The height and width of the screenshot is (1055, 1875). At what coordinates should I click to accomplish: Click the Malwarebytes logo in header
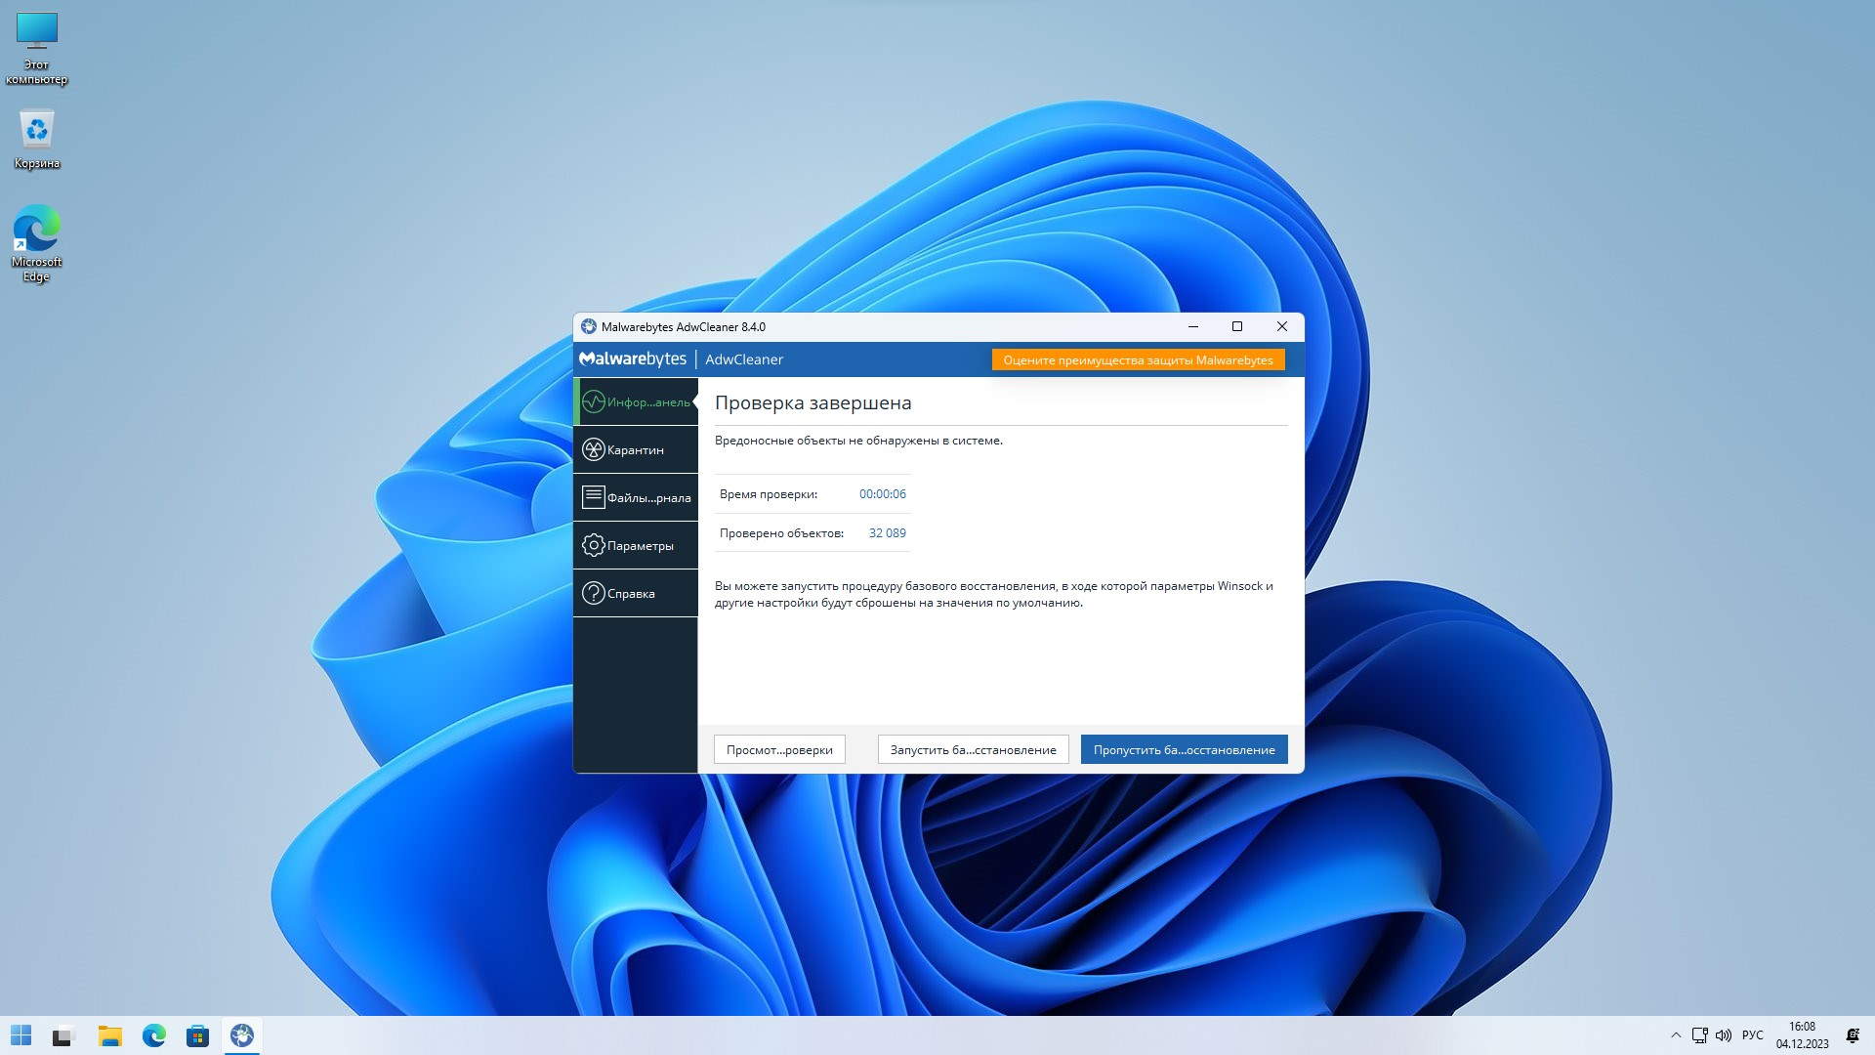click(633, 359)
